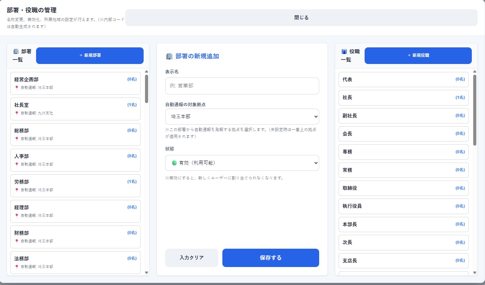This screenshot has width=485, height=285.
Task: Choose the 社長 role row
Action: [403, 98]
